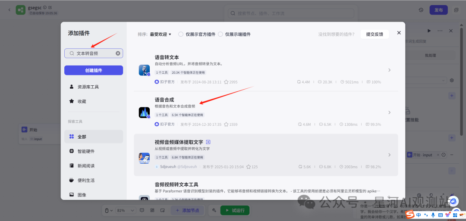Clear the 文本转音频 search text
Screen dimensions: 466x221
click(118, 53)
